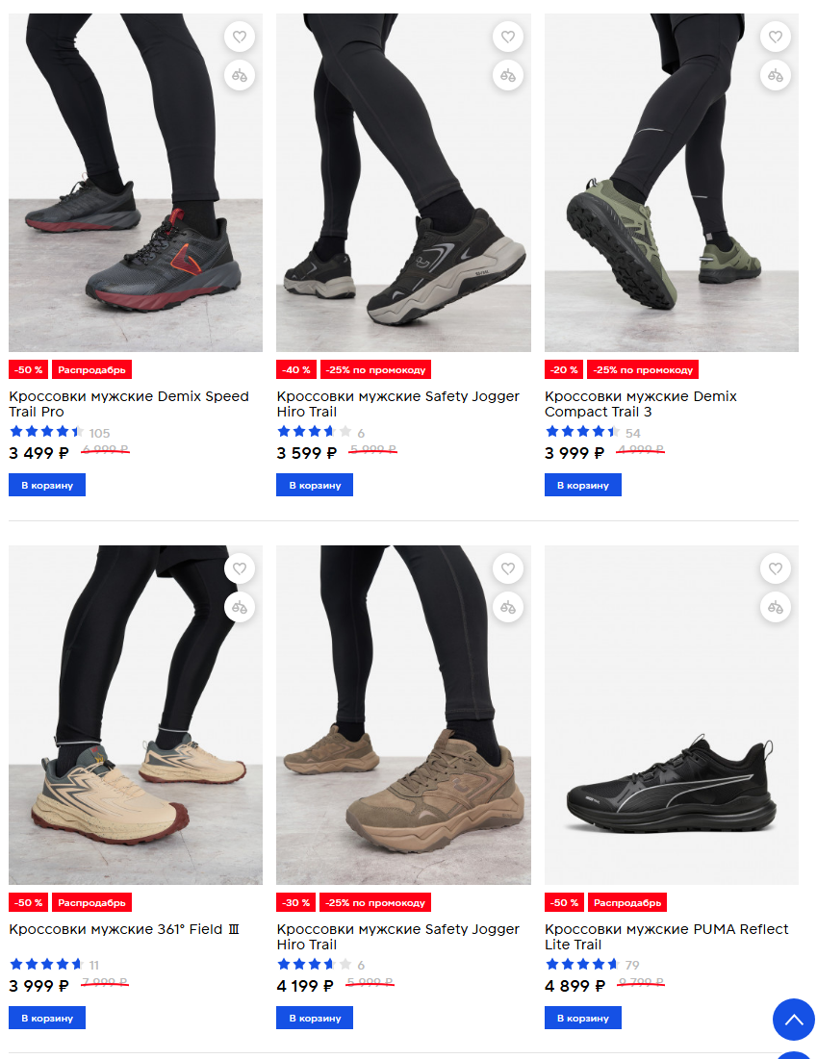Click the Распродабрь badge on Demix Speed Trail
This screenshot has height=1059, width=817.
(92, 369)
